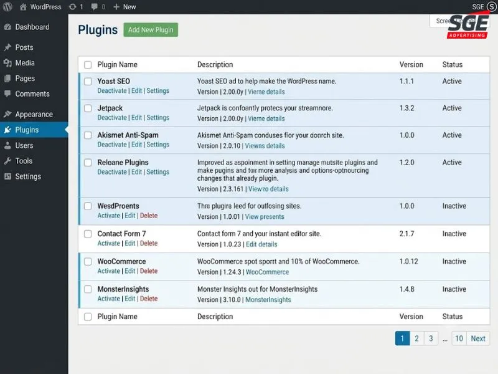The height and width of the screenshot is (374, 498).
Task: Open the Users menu item
Action: (x=34, y=145)
